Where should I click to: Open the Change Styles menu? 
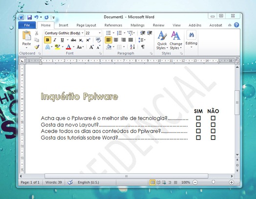click(x=176, y=40)
